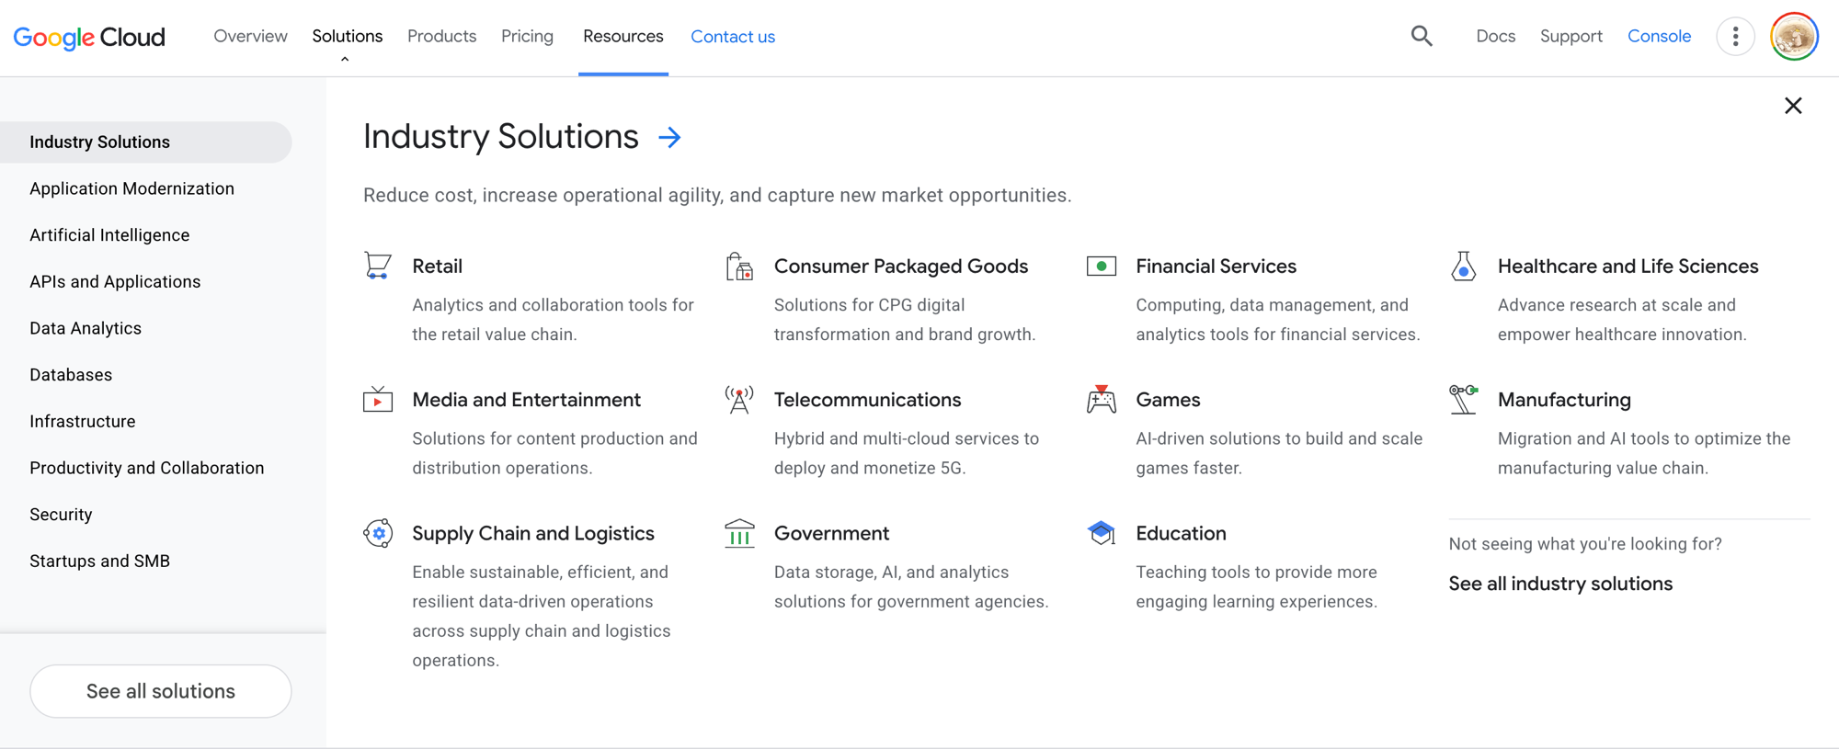Click the Telecommunications antenna icon
This screenshot has height=749, width=1839.
(739, 399)
